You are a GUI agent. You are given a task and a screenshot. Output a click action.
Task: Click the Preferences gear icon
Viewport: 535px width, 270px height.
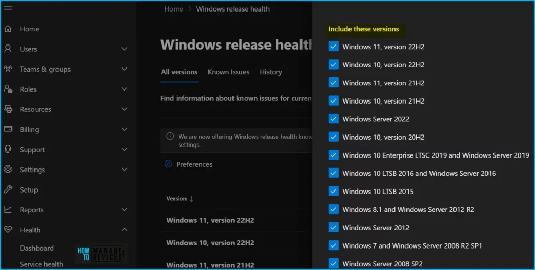tap(168, 164)
